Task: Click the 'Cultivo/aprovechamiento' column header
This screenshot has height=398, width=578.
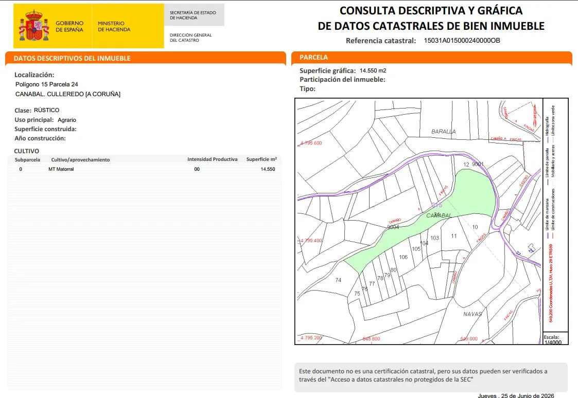Action: (80, 160)
